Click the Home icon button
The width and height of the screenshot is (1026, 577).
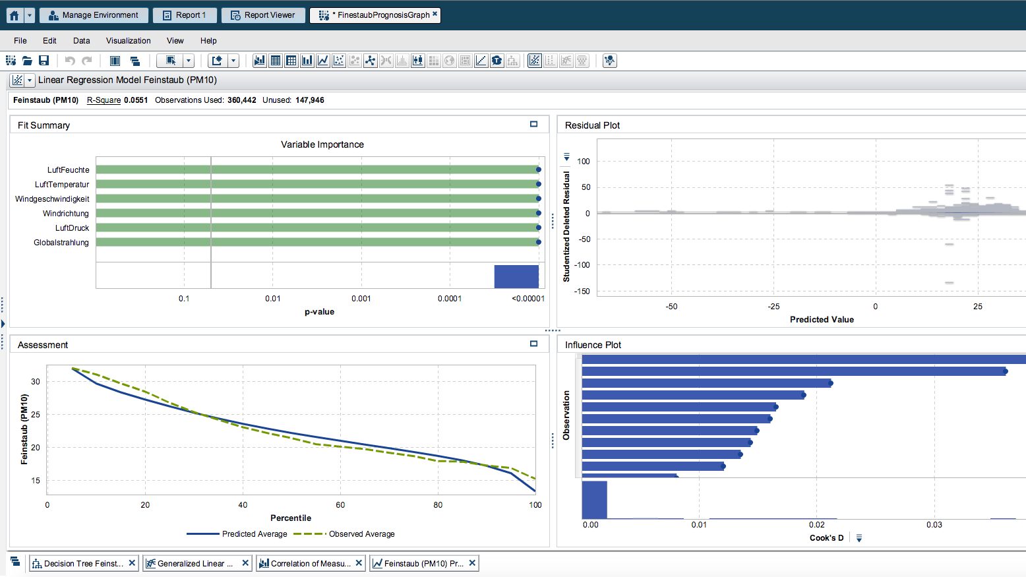pyautogui.click(x=15, y=15)
